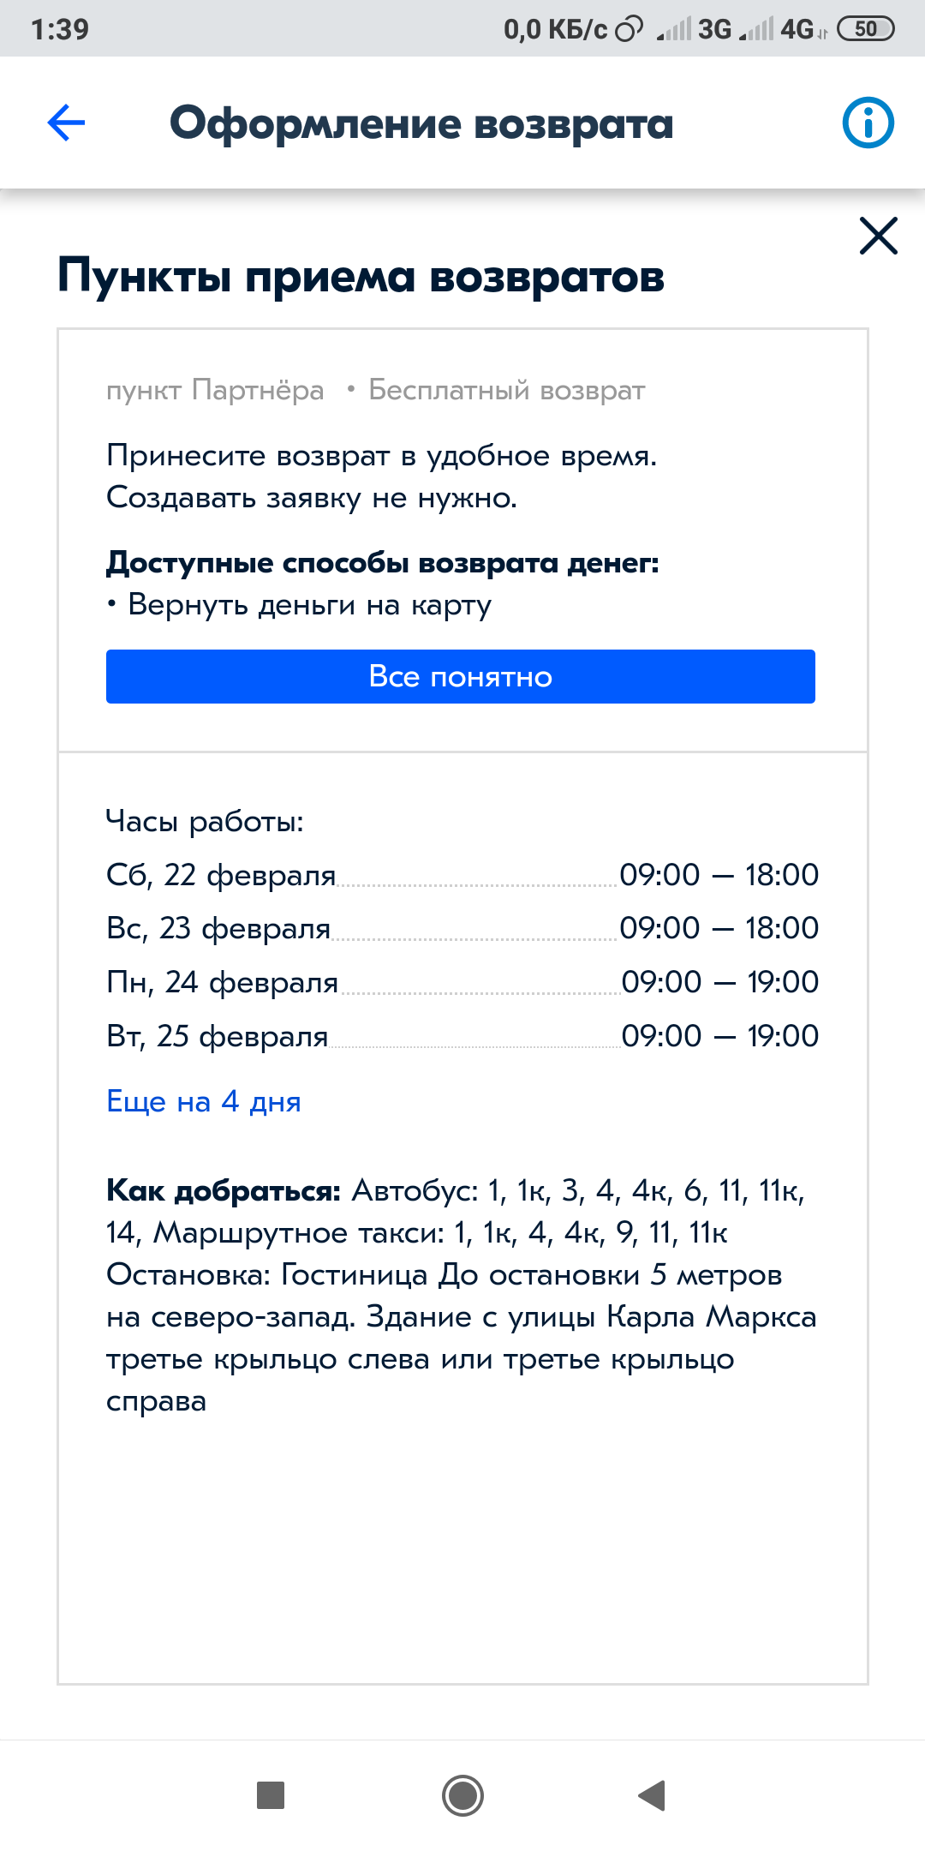This screenshot has width=925, height=1851.
Task: Tap the 'Все понятно' button
Action: coord(461,676)
